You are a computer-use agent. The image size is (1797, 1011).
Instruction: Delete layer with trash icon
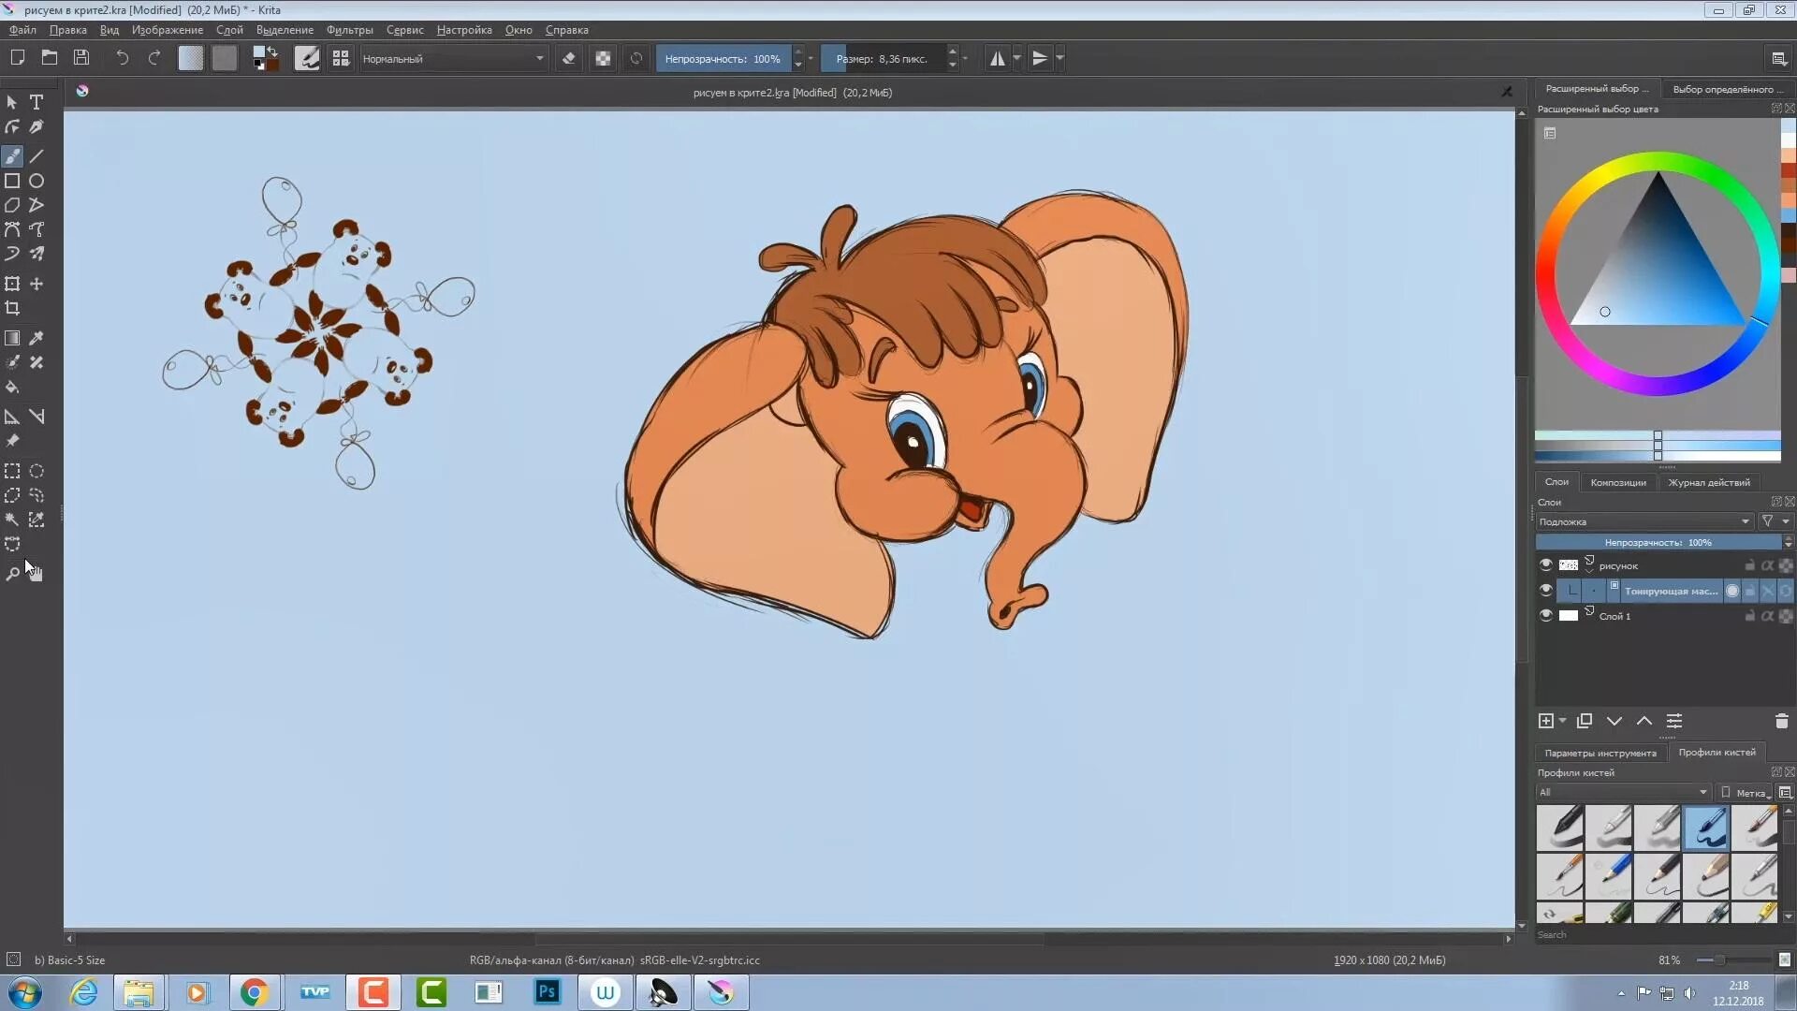1781,721
